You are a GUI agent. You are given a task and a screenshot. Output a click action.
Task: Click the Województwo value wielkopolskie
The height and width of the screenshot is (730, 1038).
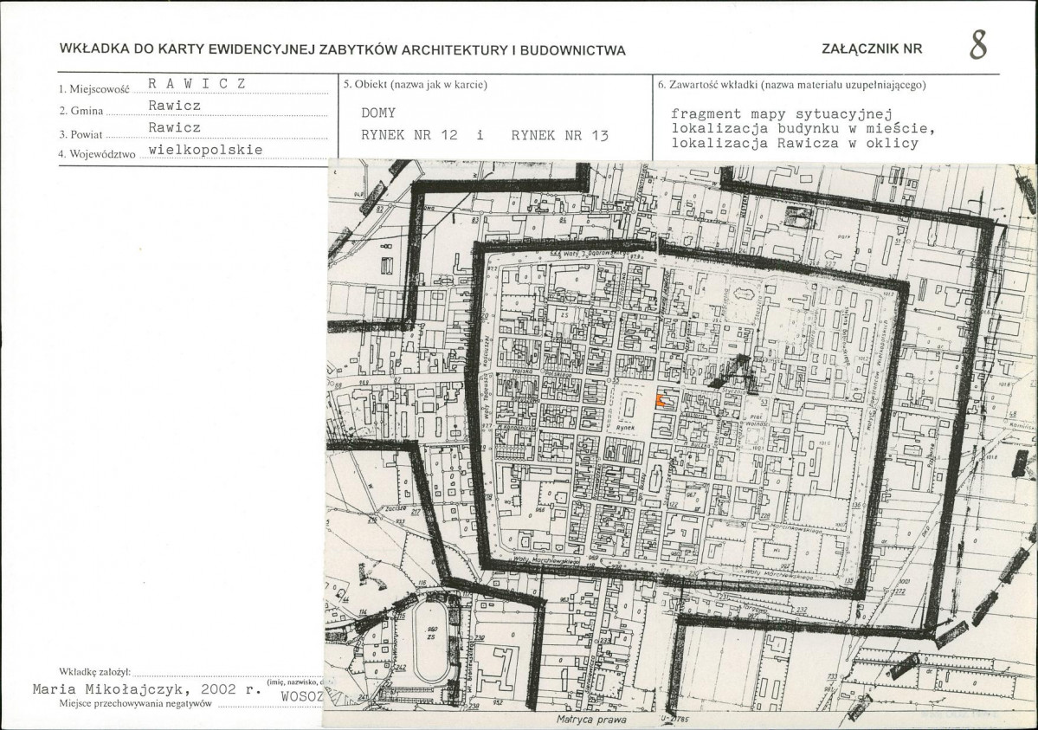204,149
